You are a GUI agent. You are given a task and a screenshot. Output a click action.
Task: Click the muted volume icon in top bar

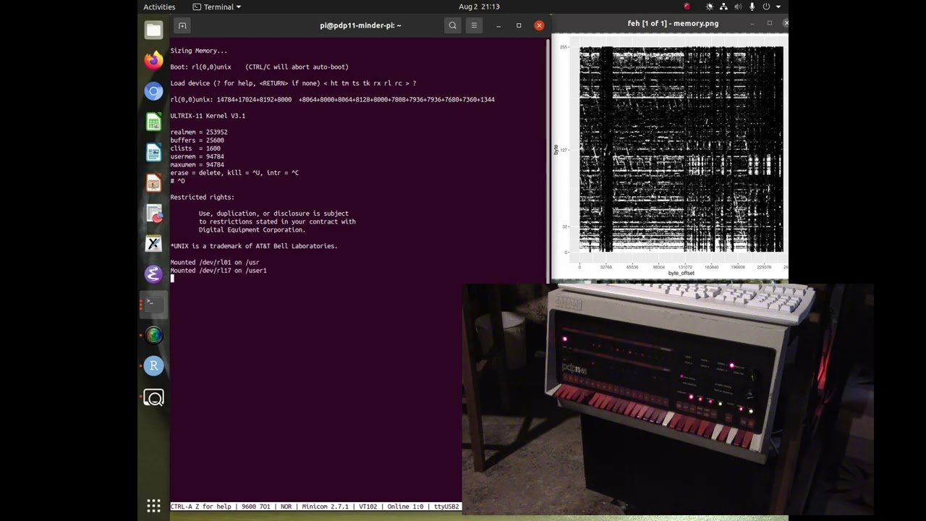tap(737, 7)
